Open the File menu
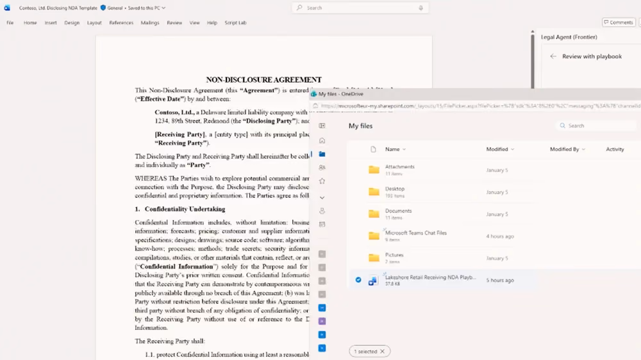Viewport: 641px width, 360px height. coord(10,23)
